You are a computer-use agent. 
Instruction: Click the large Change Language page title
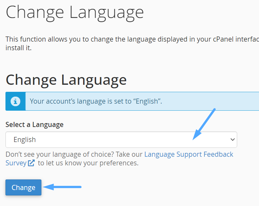click(x=74, y=12)
